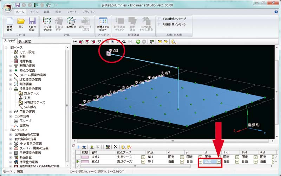Add a row with blue plus icon
The image size is (281, 176).
pos(78,147)
